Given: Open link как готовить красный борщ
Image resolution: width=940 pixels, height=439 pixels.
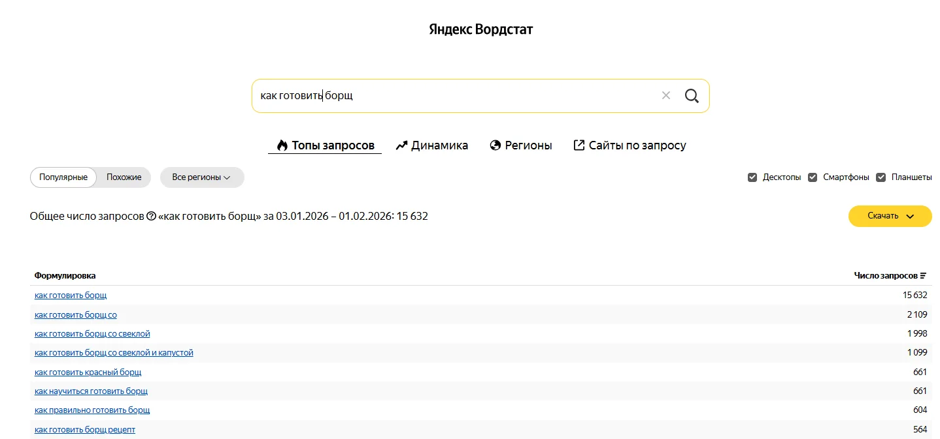Looking at the screenshot, I should pyautogui.click(x=88, y=372).
